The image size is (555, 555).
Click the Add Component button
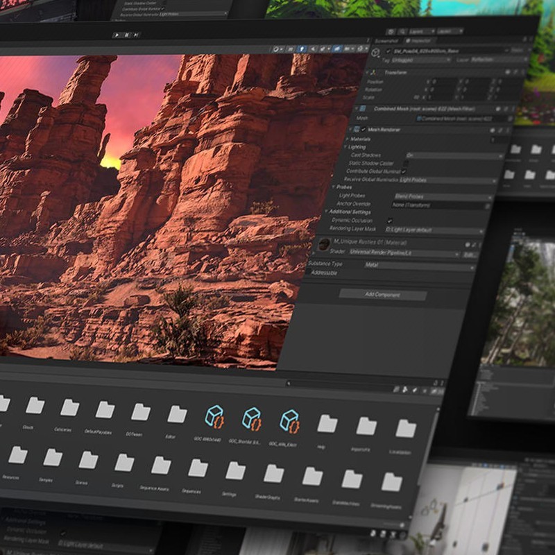(383, 294)
